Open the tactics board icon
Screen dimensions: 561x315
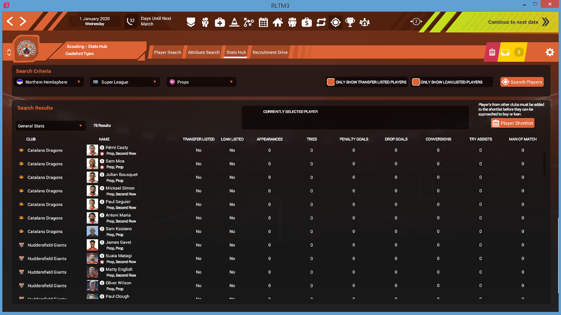(x=249, y=22)
